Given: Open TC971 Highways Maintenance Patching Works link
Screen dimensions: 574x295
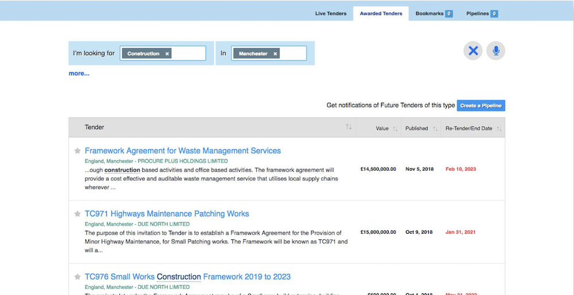Looking at the screenshot, I should coord(166,214).
